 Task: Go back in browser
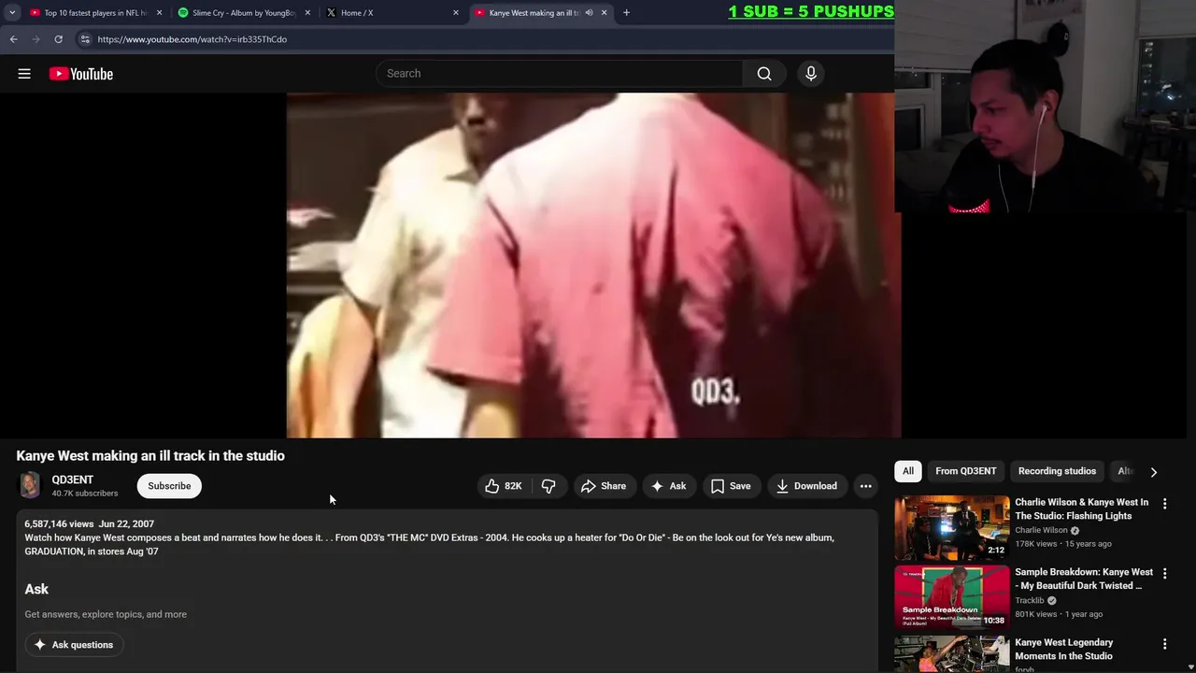pyautogui.click(x=14, y=39)
